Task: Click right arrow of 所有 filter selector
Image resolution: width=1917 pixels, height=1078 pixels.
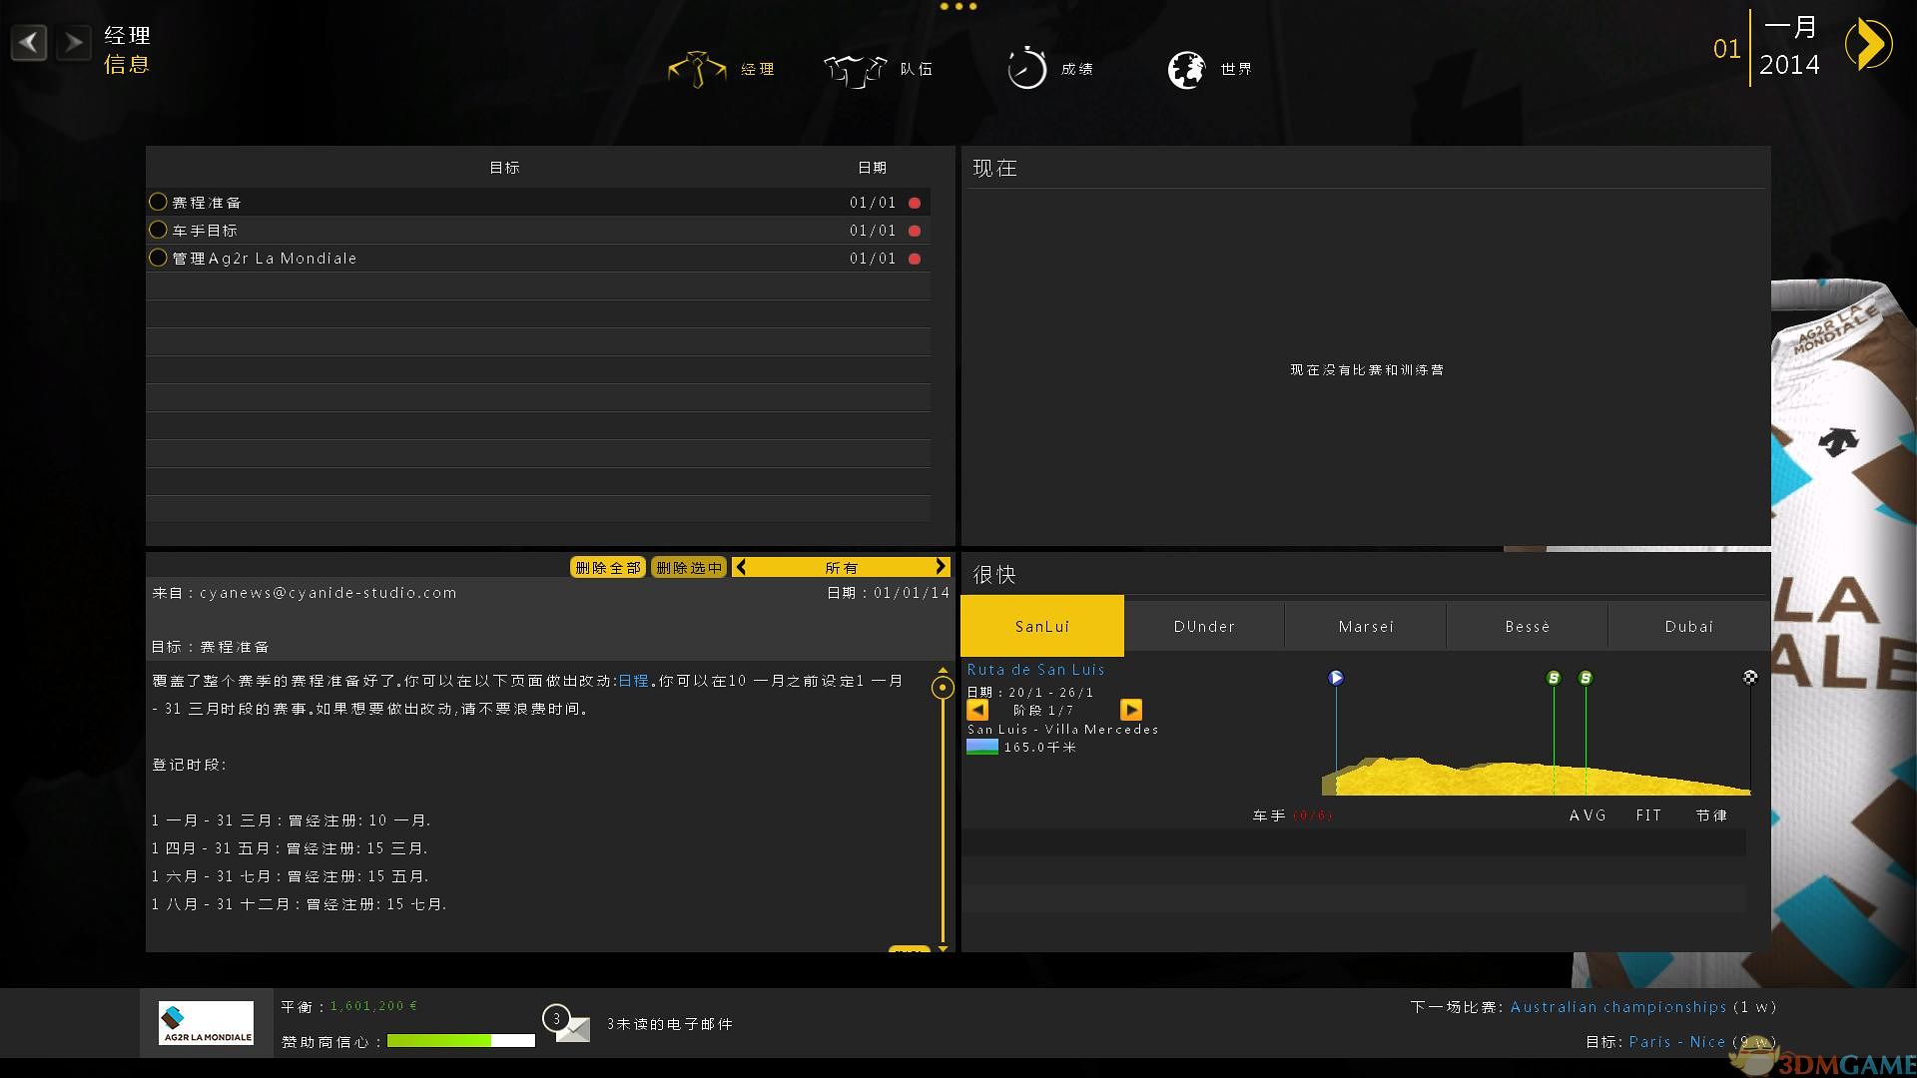Action: (x=940, y=567)
